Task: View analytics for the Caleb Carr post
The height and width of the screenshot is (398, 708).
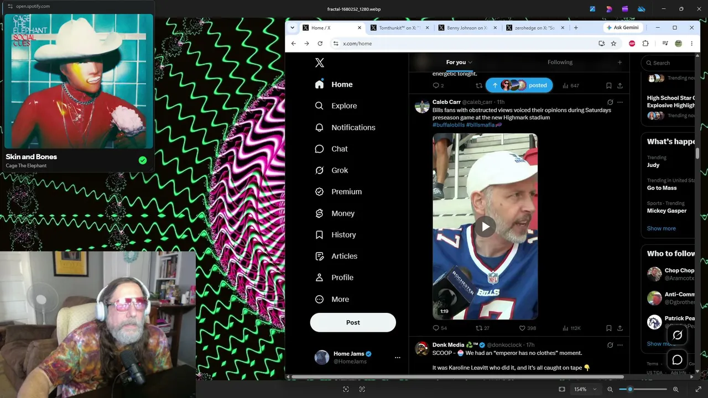Action: pyautogui.click(x=571, y=328)
